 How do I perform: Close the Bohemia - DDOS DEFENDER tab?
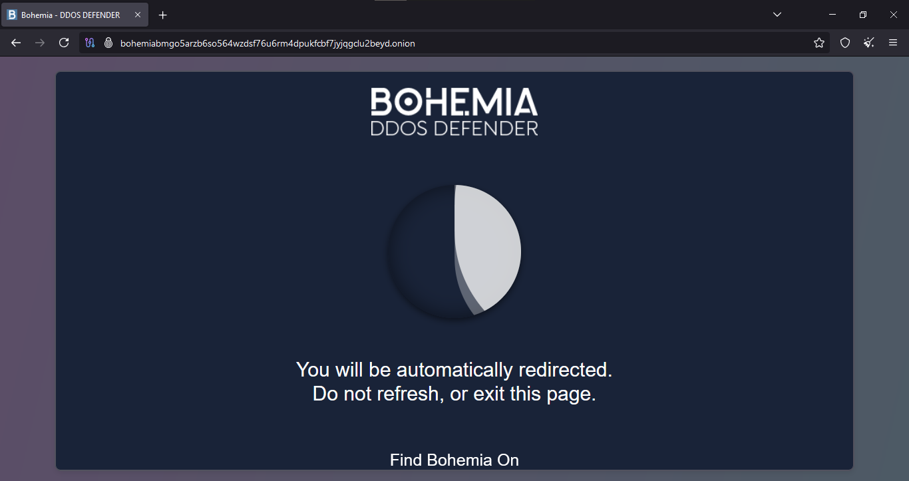tap(138, 15)
